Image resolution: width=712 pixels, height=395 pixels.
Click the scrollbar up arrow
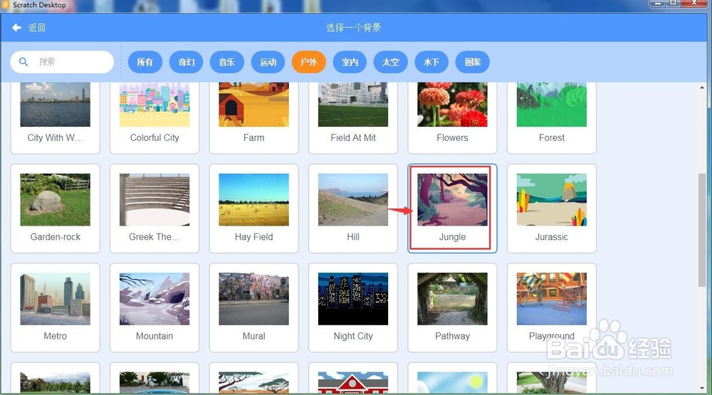[703, 87]
